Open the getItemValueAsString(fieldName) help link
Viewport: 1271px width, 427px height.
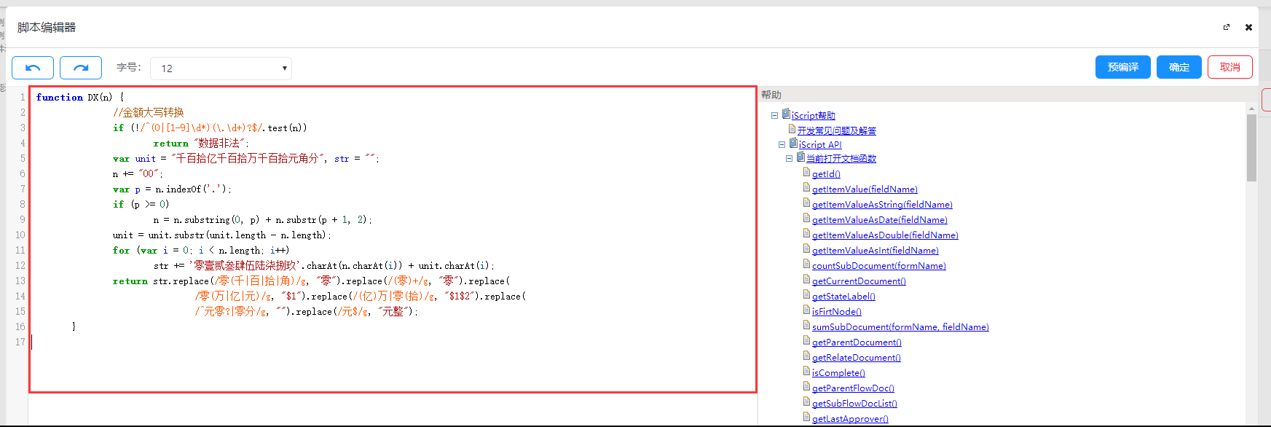(882, 205)
